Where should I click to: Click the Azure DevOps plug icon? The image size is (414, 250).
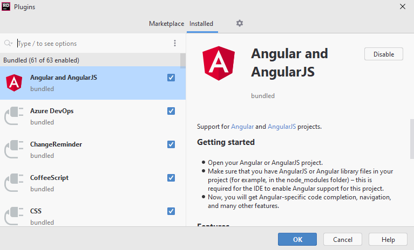coord(13,116)
